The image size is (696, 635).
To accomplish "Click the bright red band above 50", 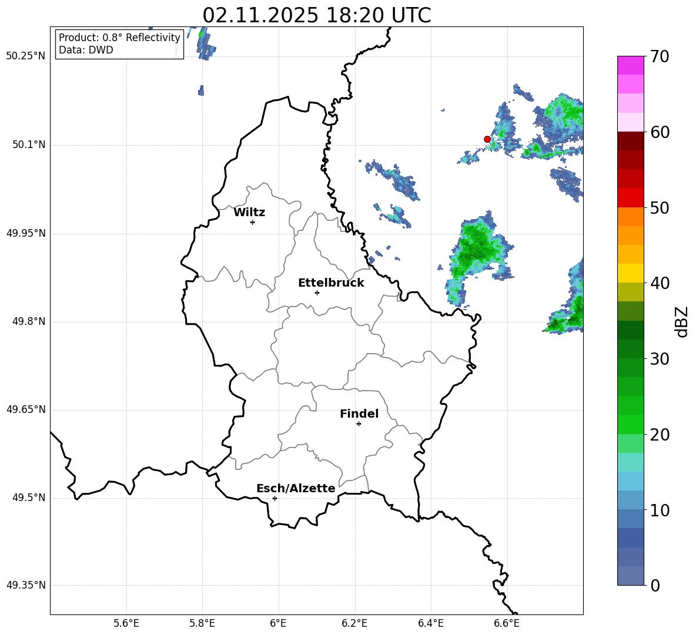I will 630,198.
